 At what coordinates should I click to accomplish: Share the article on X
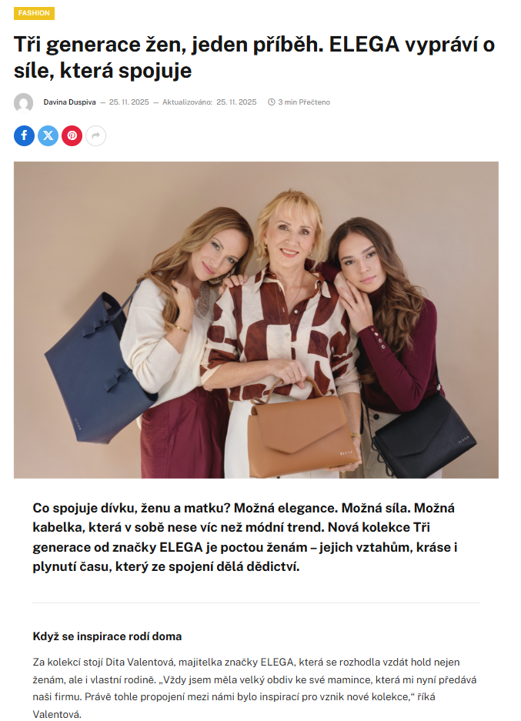48,135
